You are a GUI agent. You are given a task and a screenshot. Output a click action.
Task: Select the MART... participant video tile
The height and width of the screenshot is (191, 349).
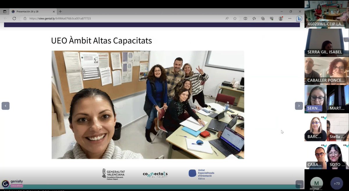(338, 99)
